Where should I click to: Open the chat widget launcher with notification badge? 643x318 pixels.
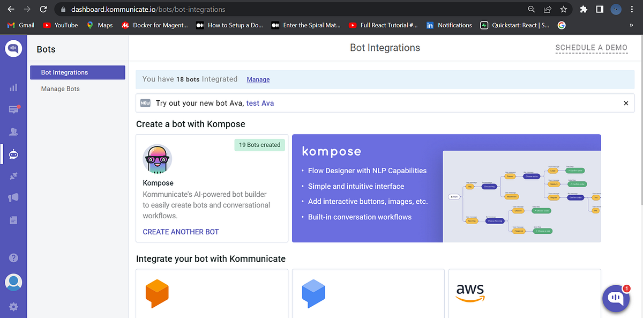click(615, 298)
